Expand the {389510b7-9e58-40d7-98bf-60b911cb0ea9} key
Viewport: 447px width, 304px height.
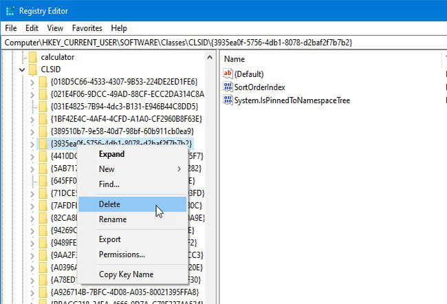pyautogui.click(x=32, y=131)
